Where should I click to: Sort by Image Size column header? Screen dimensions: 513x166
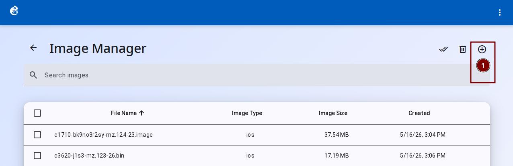333,113
